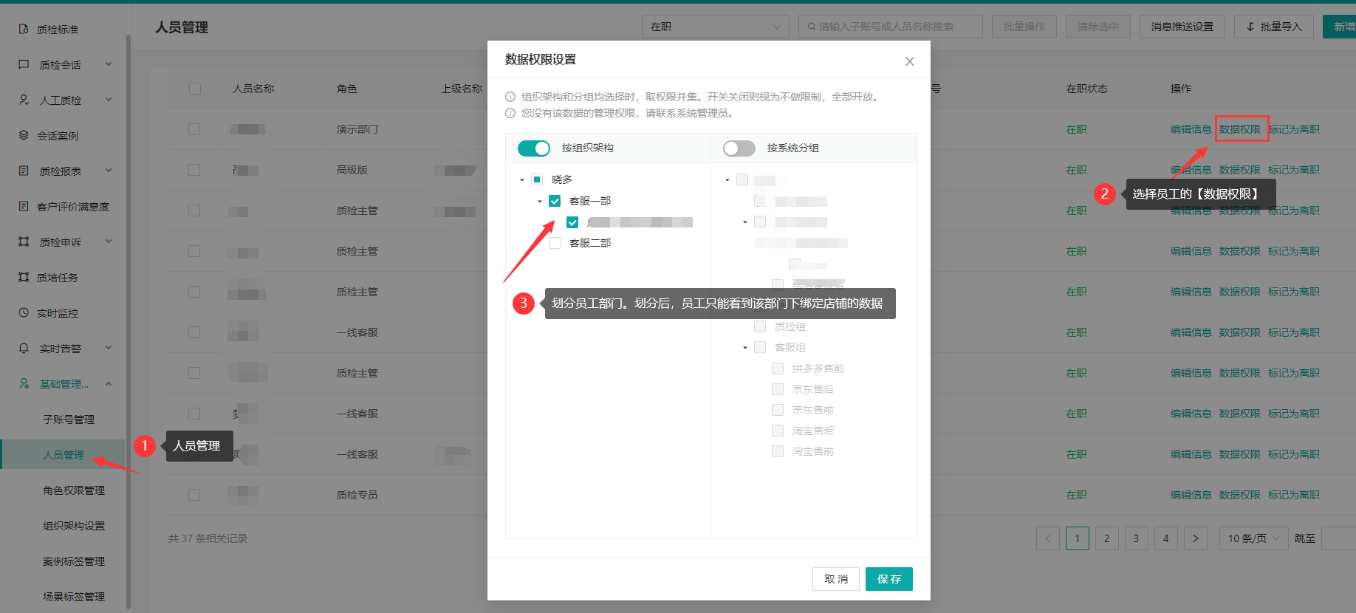The height and width of the screenshot is (613, 1356).
Task: Go to next page with arrow
Action: (1196, 538)
